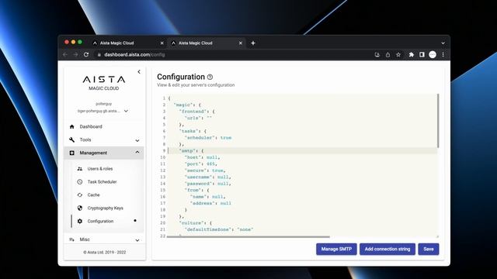The height and width of the screenshot is (279, 497).
Task: Click the Task Scheduler clock icon
Action: (x=80, y=182)
